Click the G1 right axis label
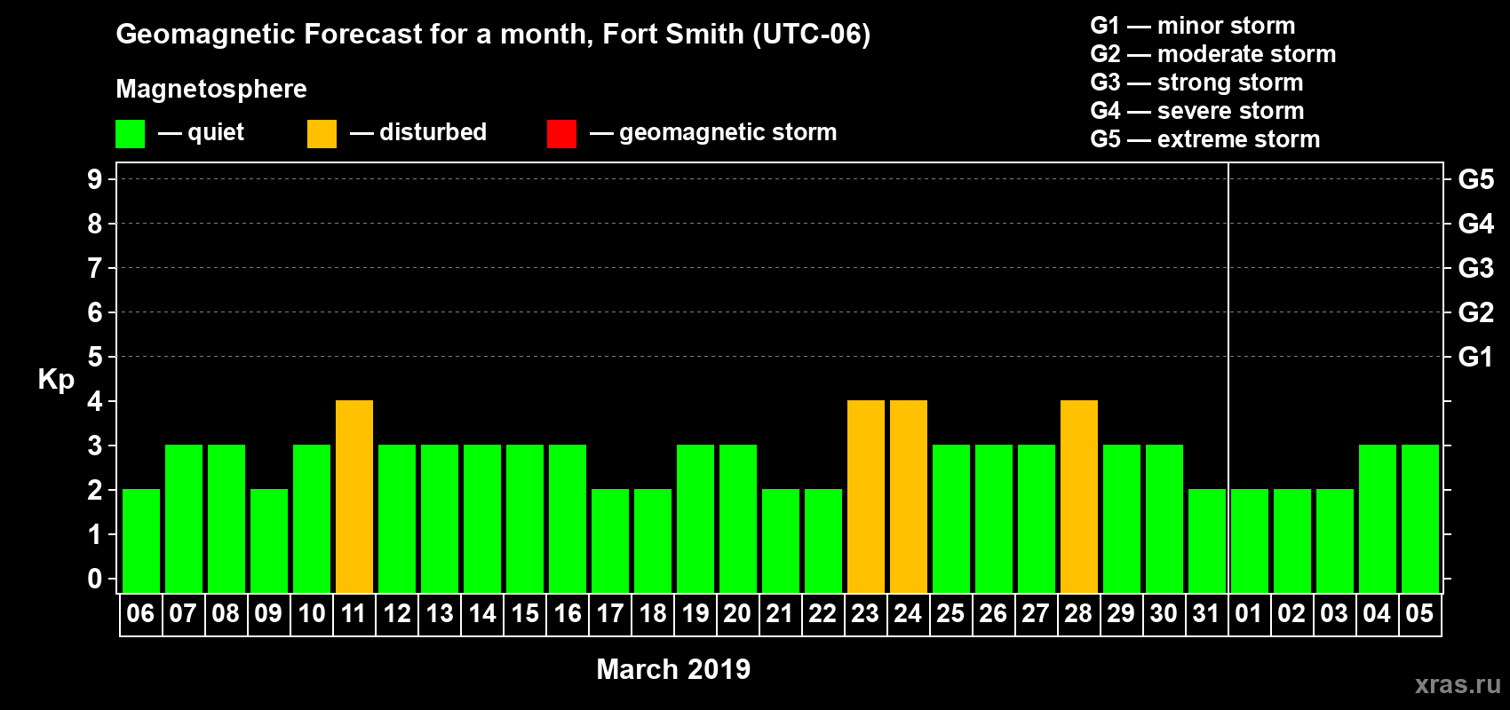Image resolution: width=1510 pixels, height=710 pixels. point(1475,357)
